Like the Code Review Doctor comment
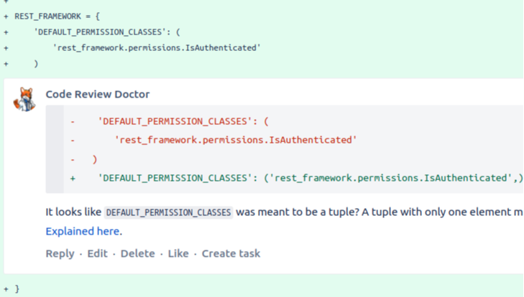 pos(178,253)
